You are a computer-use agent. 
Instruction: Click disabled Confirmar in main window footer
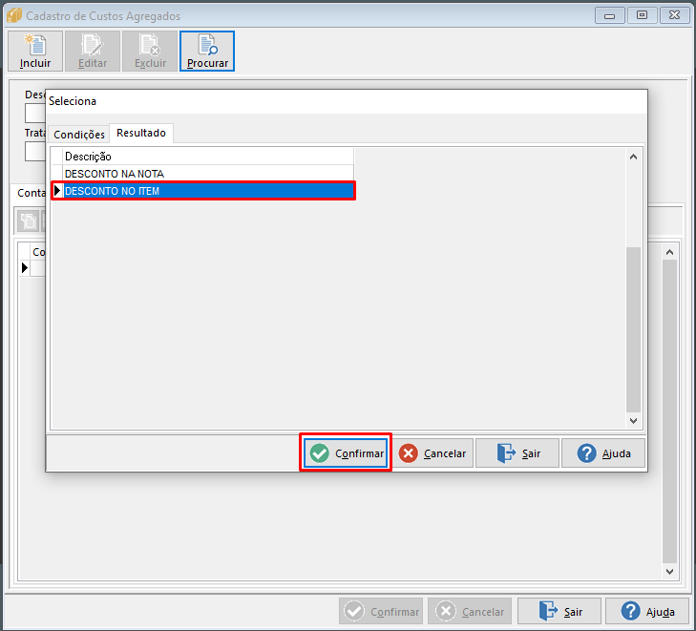coord(381,612)
